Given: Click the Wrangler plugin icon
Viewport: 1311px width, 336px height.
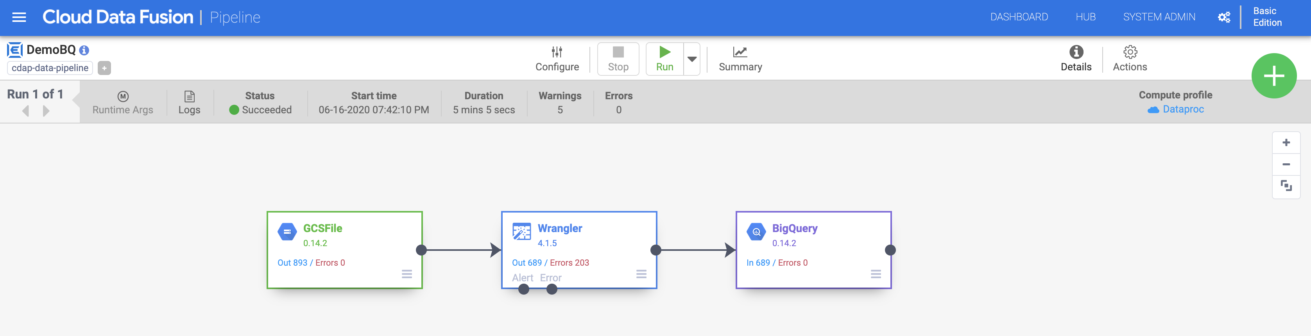Looking at the screenshot, I should click(522, 231).
